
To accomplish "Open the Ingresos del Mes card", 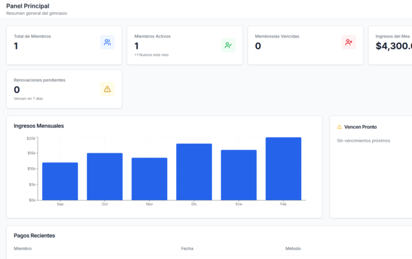I will [x=392, y=45].
